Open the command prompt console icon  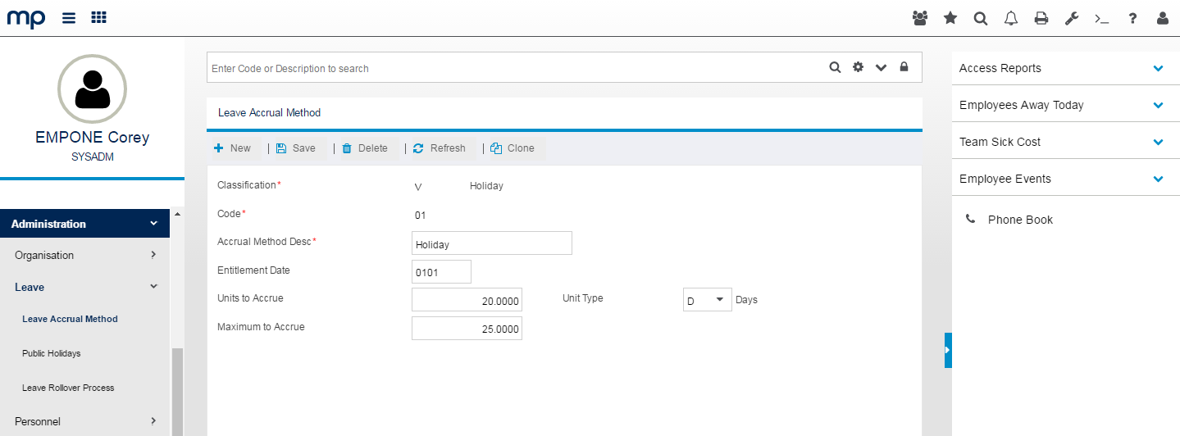pyautogui.click(x=1102, y=18)
